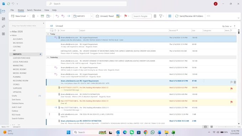Image resolution: width=242 pixels, height=136 pixels.
Task: Show hidden icons in system tray
Action: click(x=209, y=132)
